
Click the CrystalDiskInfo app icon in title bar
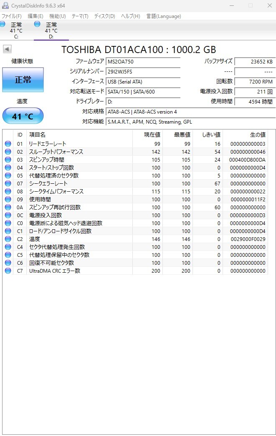pos(5,5)
